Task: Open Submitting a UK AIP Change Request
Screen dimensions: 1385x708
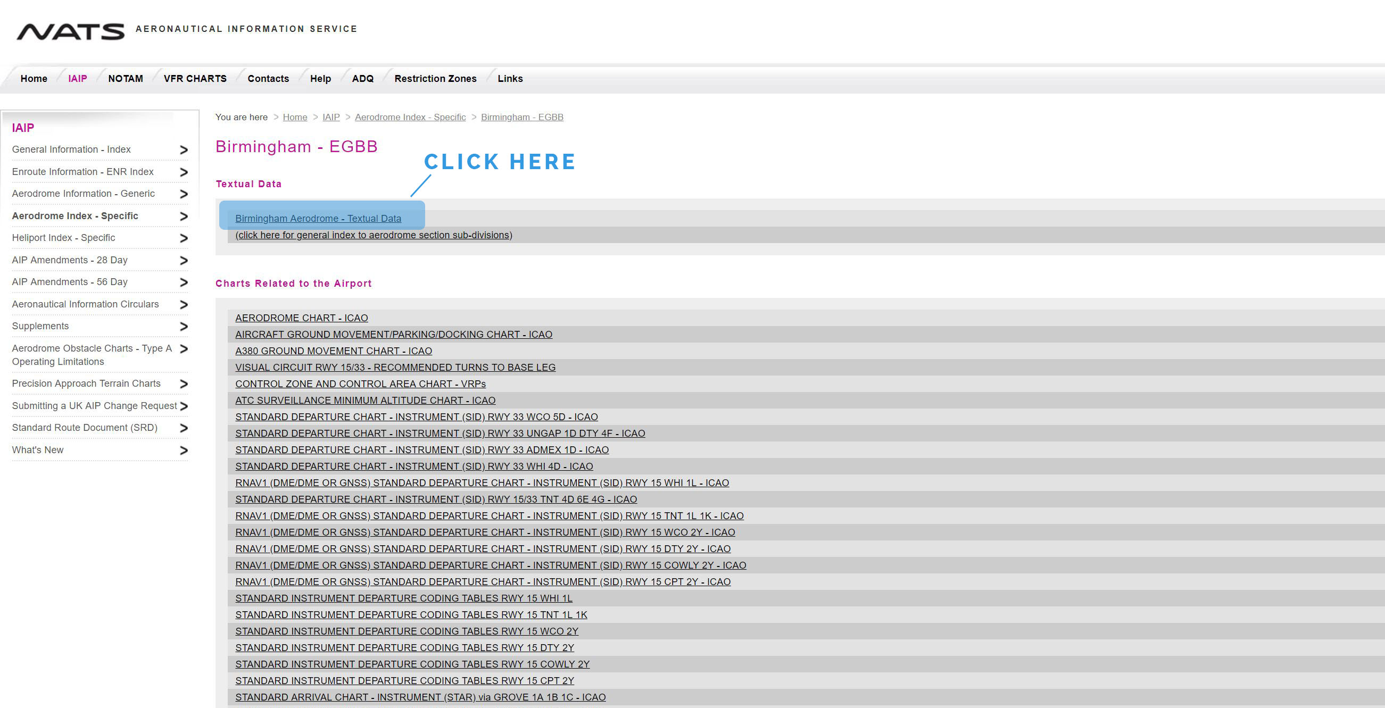Action: pos(94,406)
